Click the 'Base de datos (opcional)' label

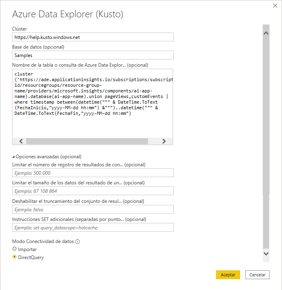click(38, 47)
